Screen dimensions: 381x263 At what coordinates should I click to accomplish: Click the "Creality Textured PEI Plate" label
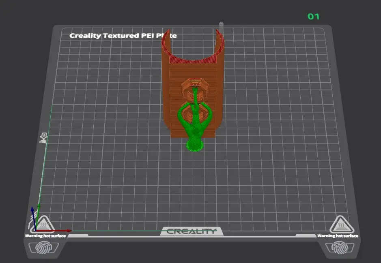click(123, 35)
